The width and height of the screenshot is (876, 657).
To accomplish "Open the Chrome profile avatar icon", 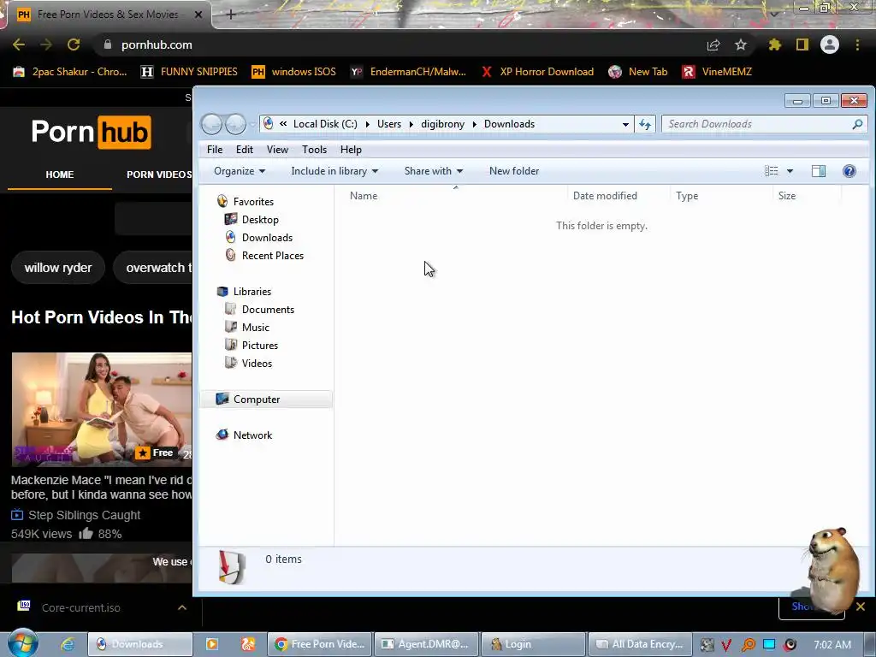I will click(x=830, y=44).
